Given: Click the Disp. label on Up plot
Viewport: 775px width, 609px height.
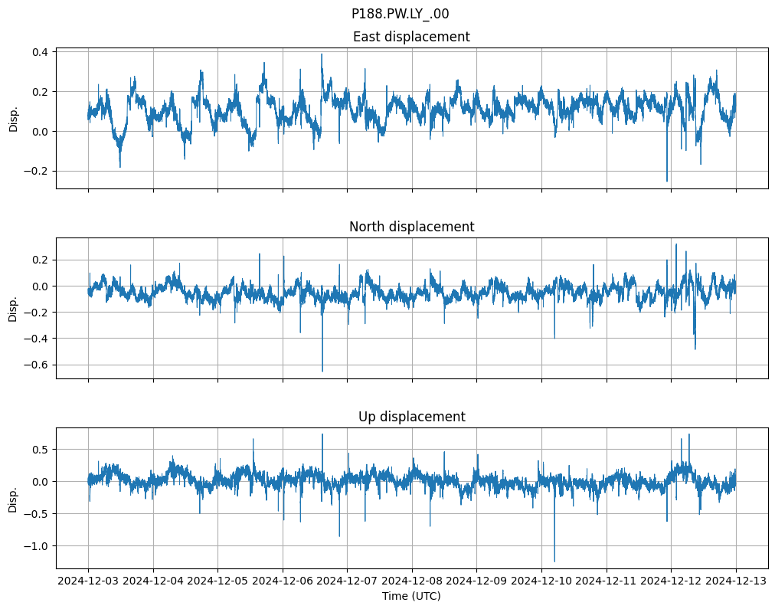Looking at the screenshot, I should click(x=13, y=498).
